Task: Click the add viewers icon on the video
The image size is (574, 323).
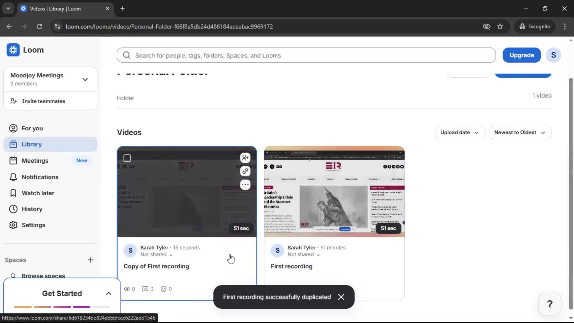Action: 245,158
